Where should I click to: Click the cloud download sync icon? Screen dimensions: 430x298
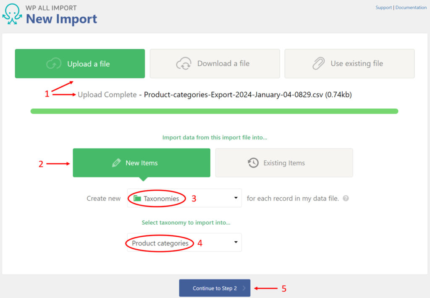[184, 63]
